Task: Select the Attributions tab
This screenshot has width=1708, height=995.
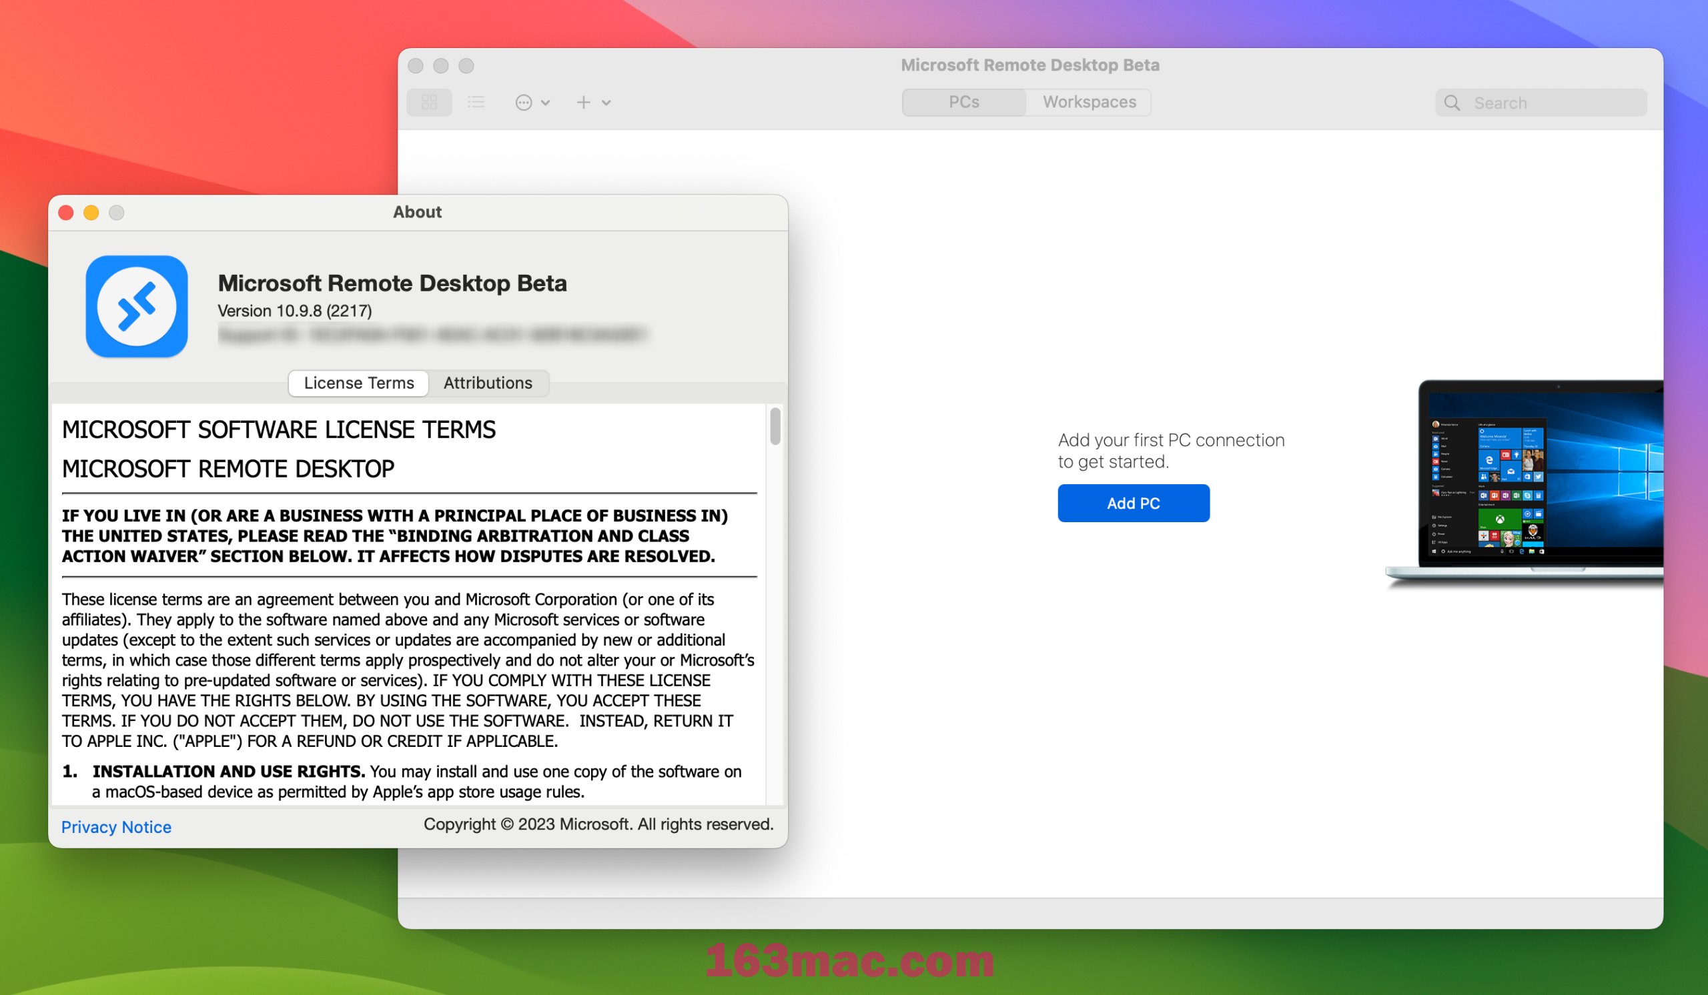Action: coord(488,381)
